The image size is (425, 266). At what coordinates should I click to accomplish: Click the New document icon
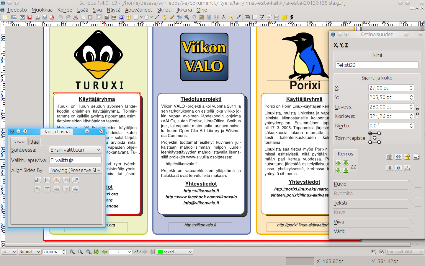pyautogui.click(x=5, y=17)
